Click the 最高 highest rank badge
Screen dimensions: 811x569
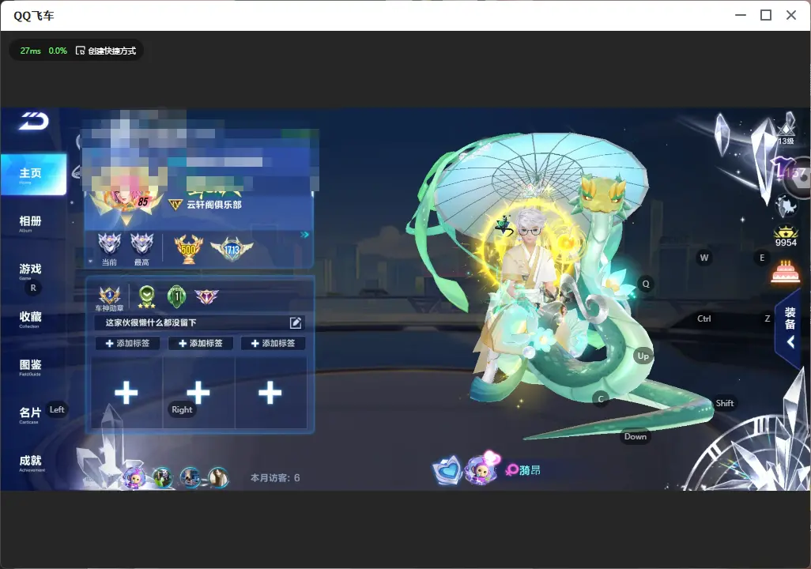pyautogui.click(x=141, y=249)
